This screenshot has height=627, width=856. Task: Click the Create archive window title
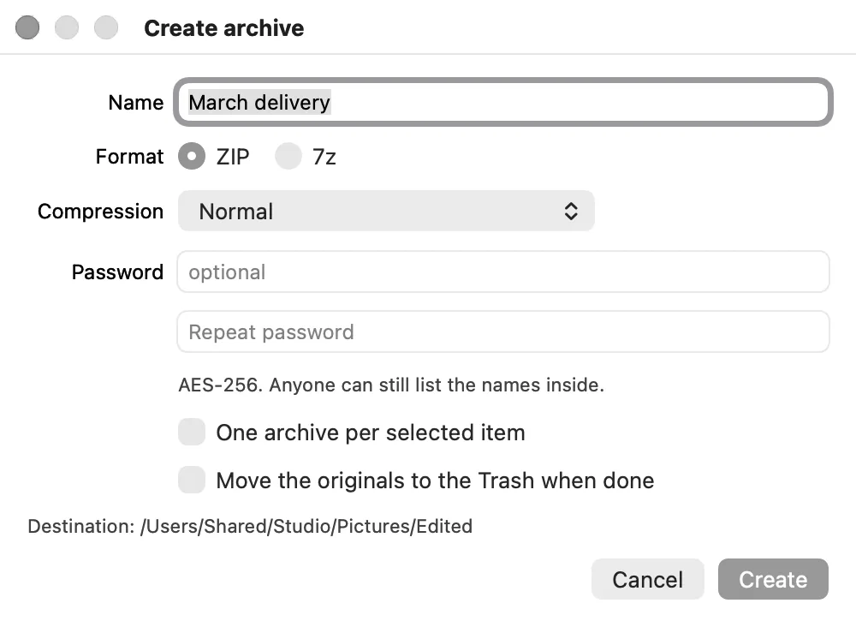click(223, 28)
